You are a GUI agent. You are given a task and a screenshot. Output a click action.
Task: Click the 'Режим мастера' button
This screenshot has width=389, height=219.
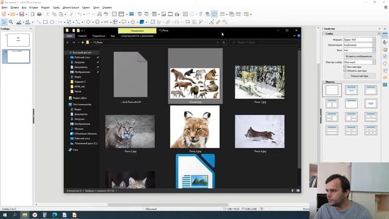coord(359,76)
